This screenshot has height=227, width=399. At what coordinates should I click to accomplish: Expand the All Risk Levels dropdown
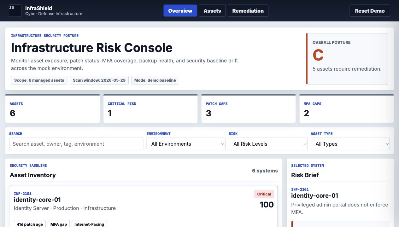click(x=268, y=144)
